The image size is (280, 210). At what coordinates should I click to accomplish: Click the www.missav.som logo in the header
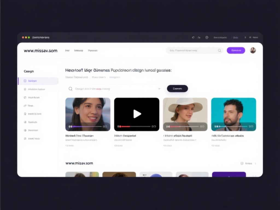(x=40, y=51)
